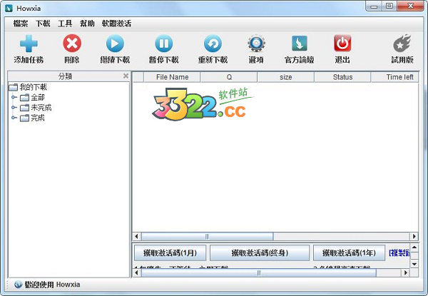Viewport: 428px width, 296px height.
Task: Open the 幫助 menu
Action: coord(87,24)
